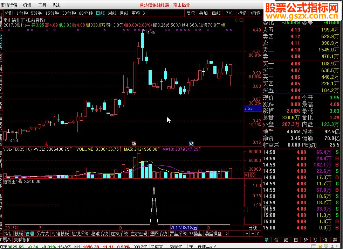The width and height of the screenshot is (343, 249).
Task: Click the 另存为 save-as option
Action: pyautogui.click(x=43, y=234)
